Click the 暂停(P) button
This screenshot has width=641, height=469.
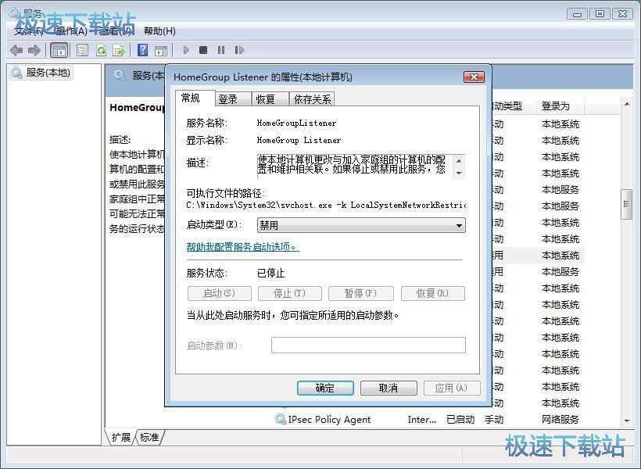360,293
